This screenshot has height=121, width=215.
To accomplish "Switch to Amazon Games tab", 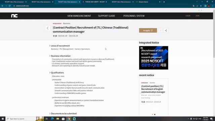I will point(148,2).
